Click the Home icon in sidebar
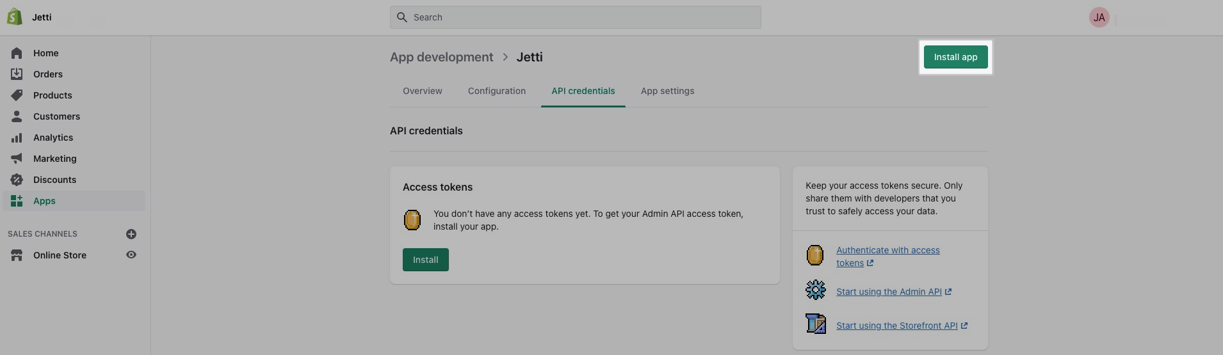This screenshot has height=355, width=1223. [x=17, y=53]
